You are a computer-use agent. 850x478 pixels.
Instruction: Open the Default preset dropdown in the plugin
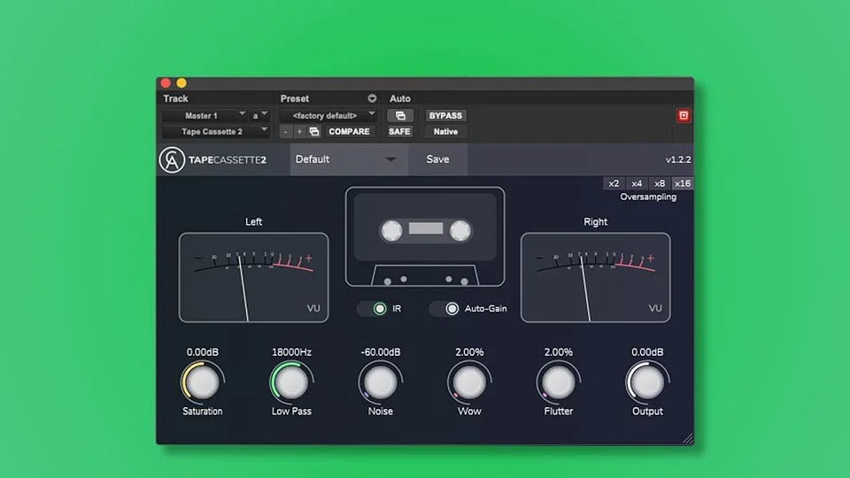pos(349,159)
